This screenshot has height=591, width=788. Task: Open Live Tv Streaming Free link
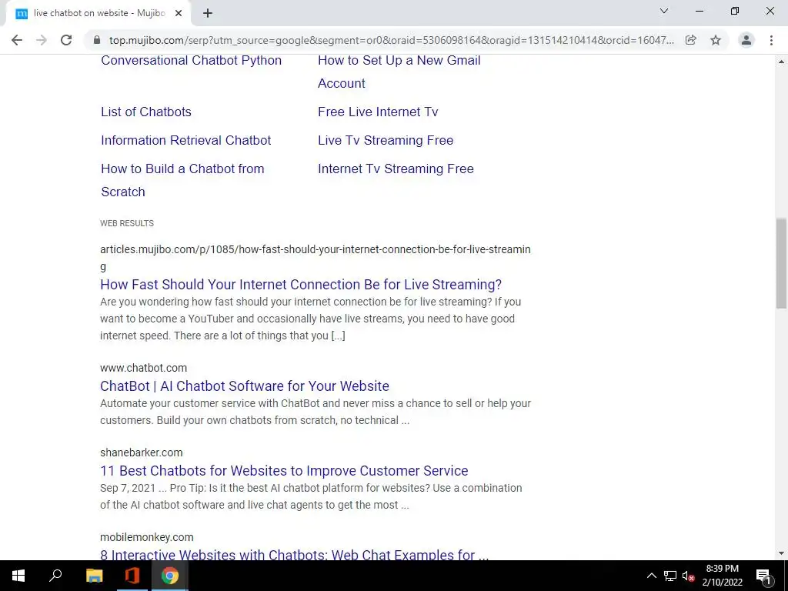click(386, 140)
